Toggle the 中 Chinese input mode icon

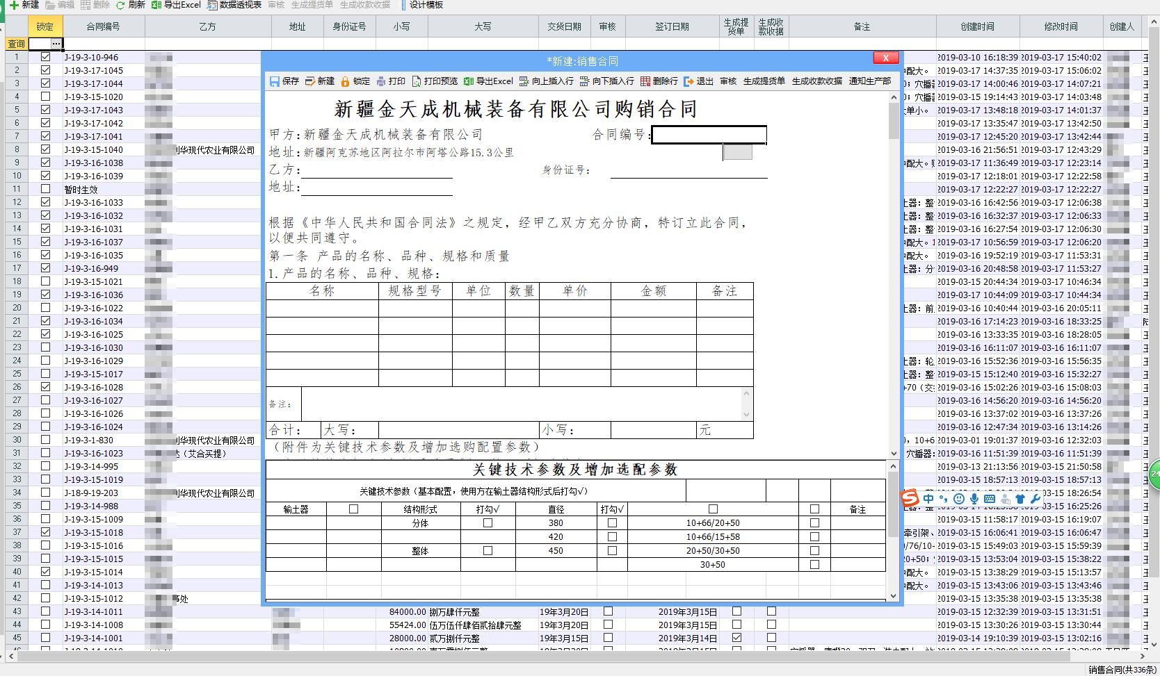(928, 499)
